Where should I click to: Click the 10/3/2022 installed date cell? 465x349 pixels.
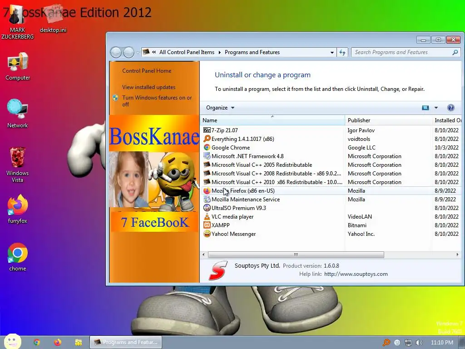(446, 148)
